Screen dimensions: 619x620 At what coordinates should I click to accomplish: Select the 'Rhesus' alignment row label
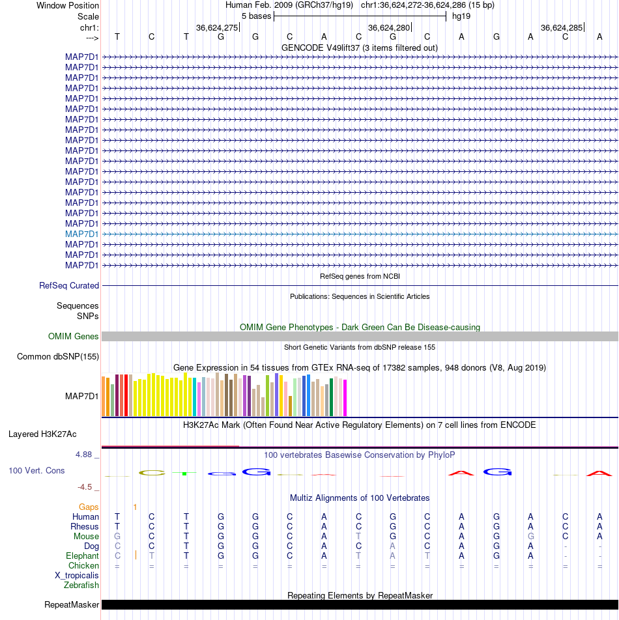click(84, 527)
